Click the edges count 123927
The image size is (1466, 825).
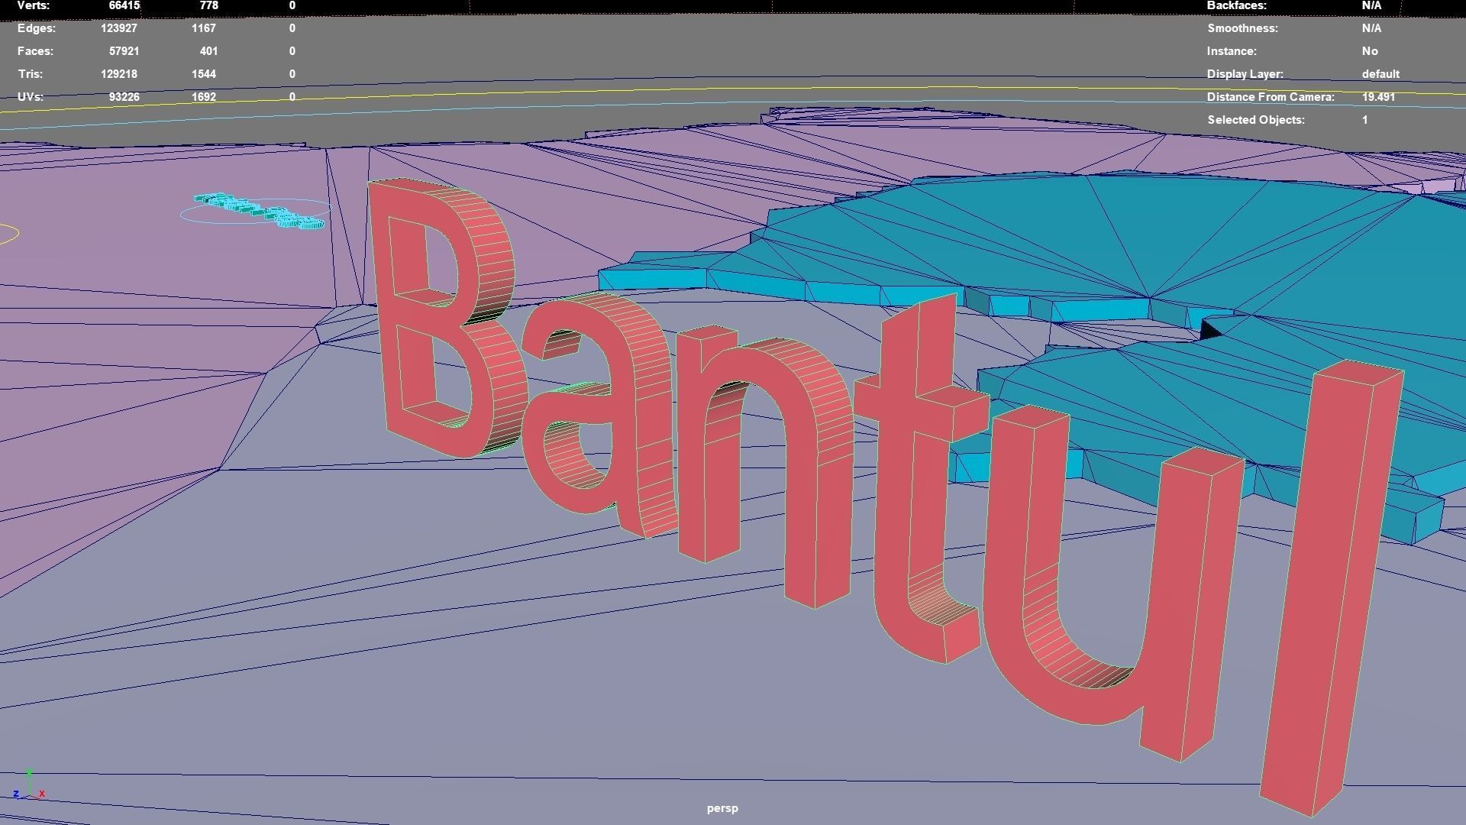click(120, 28)
